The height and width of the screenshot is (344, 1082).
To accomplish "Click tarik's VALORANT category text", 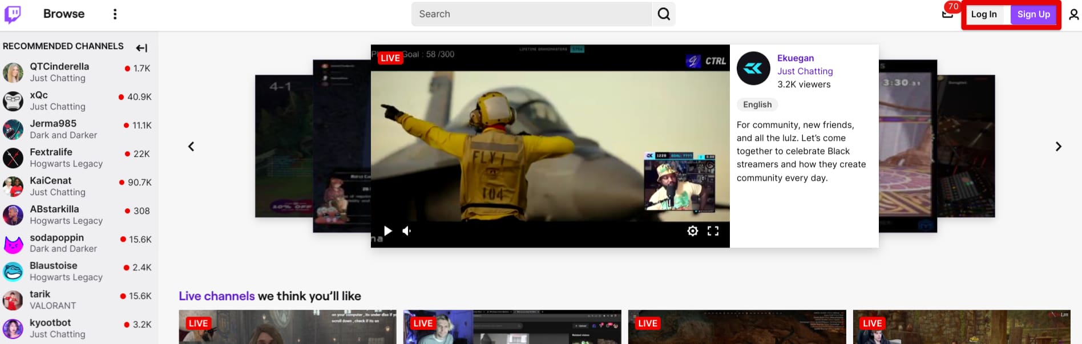I will 53,306.
